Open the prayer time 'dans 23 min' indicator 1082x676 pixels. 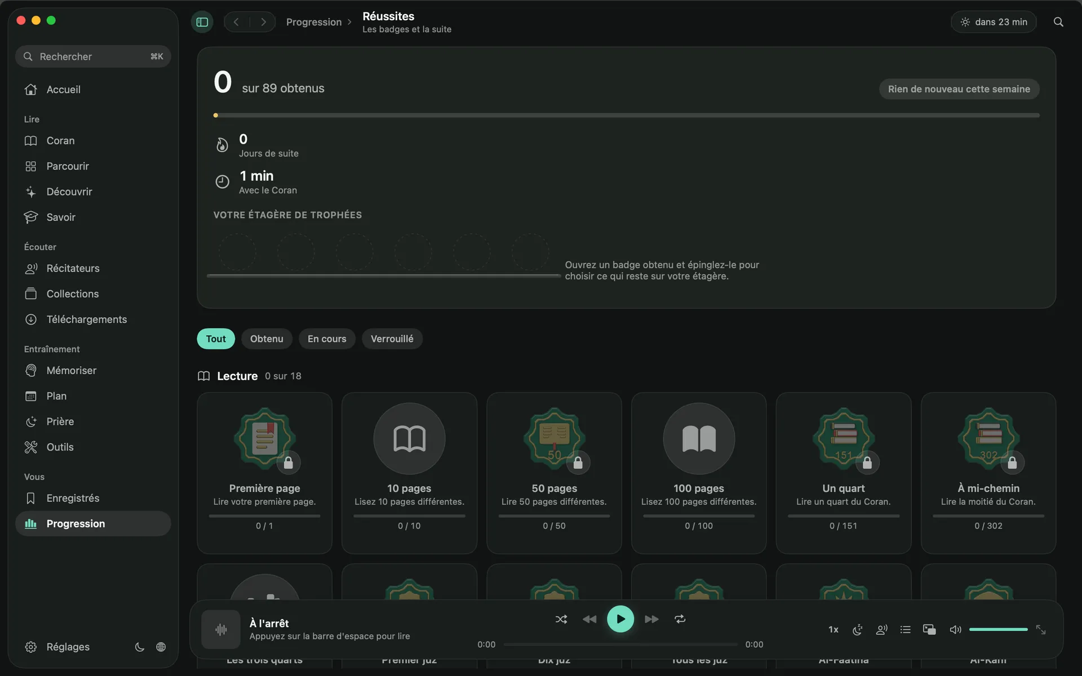click(994, 22)
